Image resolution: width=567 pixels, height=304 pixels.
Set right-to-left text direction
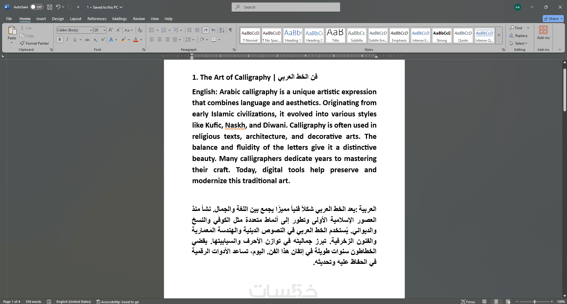coord(213,30)
